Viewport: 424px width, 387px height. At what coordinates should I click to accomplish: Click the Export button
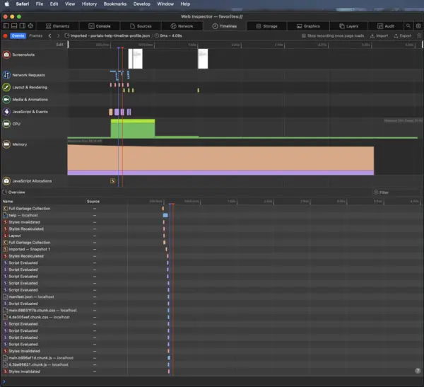403,35
